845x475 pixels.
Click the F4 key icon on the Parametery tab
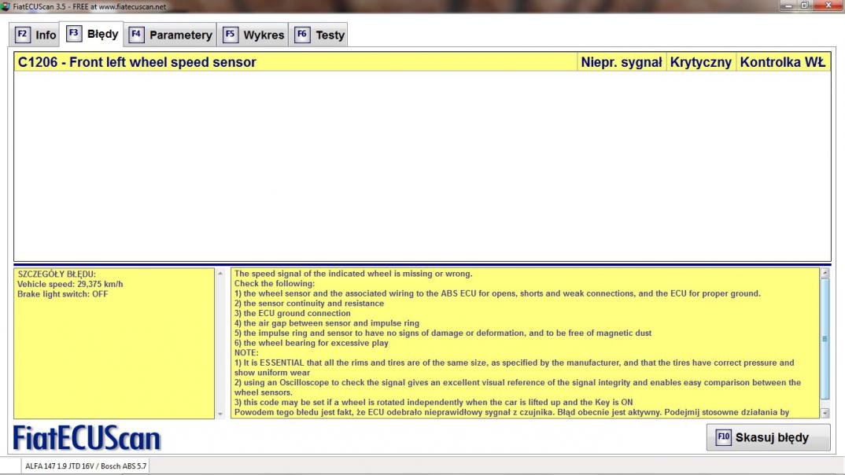pyautogui.click(x=136, y=35)
